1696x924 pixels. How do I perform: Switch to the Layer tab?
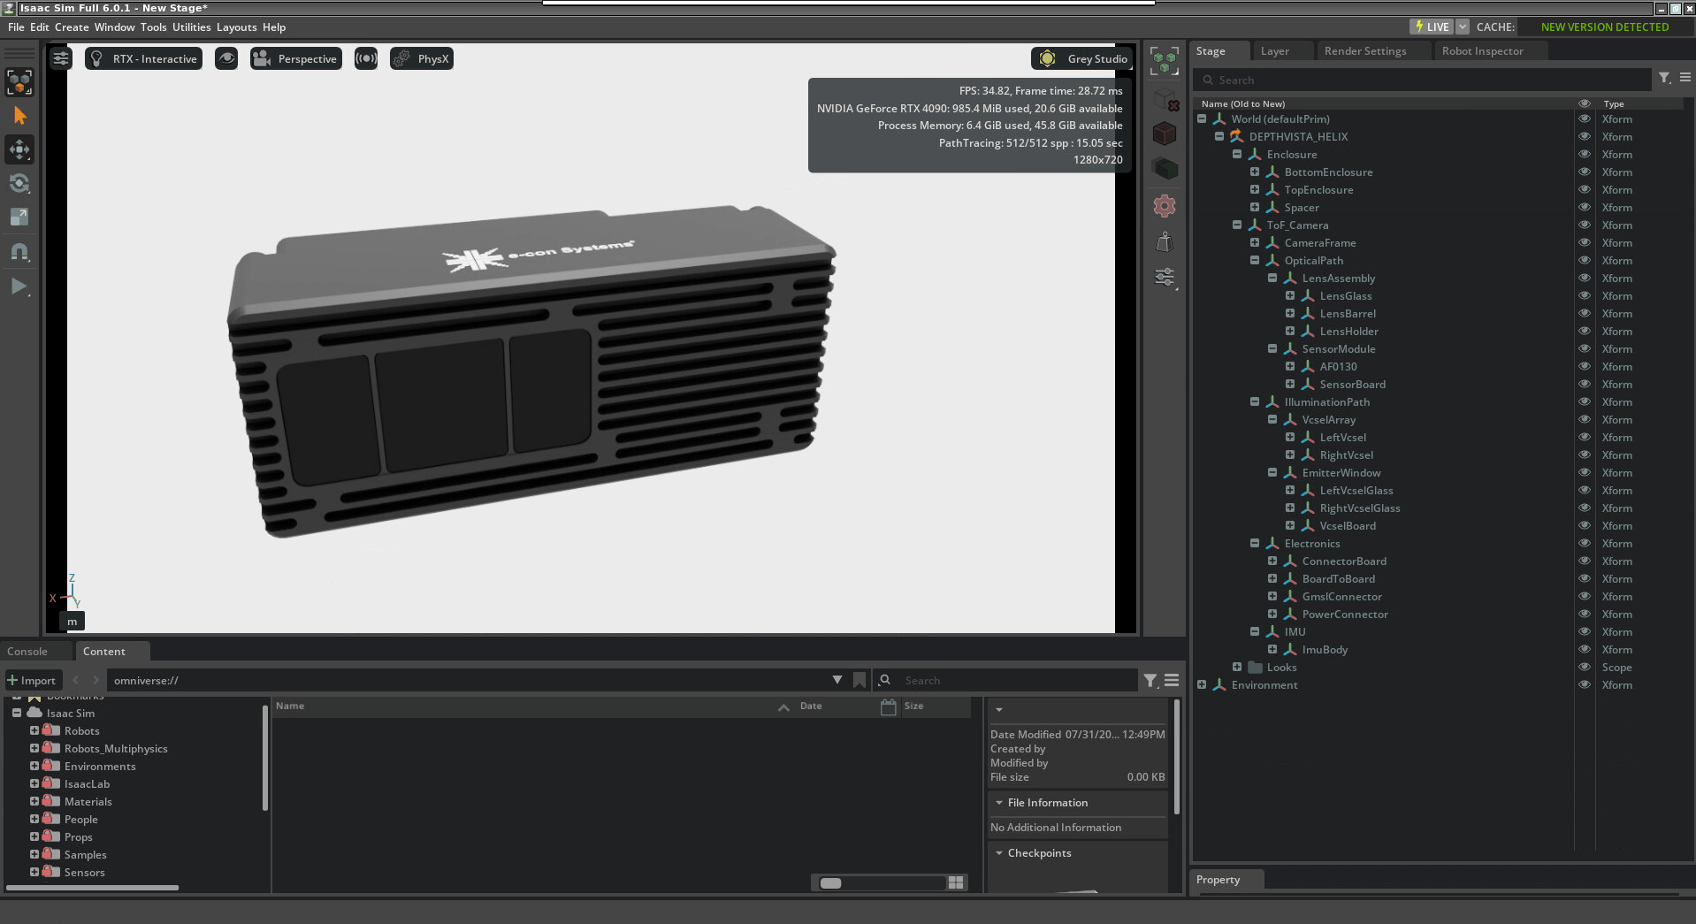tap(1274, 51)
